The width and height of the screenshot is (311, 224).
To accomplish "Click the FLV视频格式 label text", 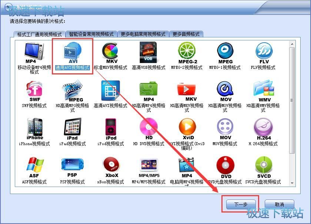I will [263, 68].
